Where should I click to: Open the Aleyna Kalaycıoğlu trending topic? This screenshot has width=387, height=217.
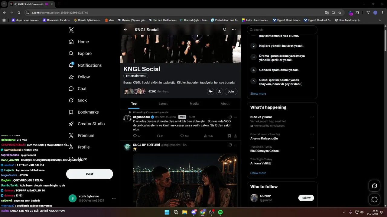[x=264, y=139]
